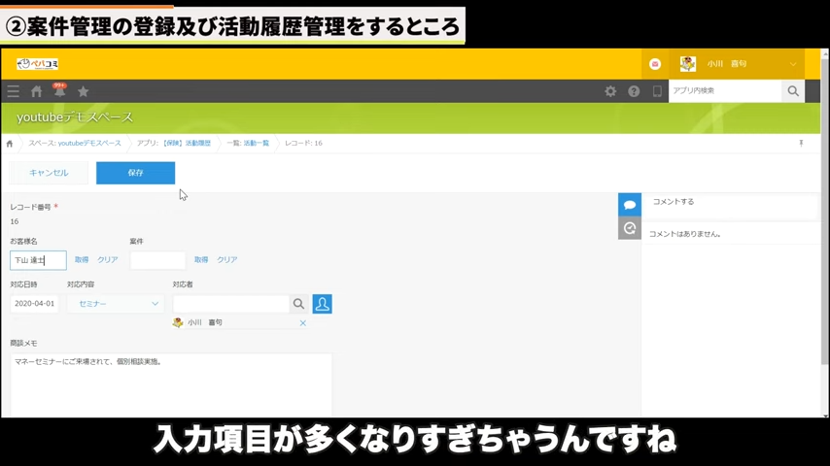Open favorites star icon
Viewport: 830px width, 466px height.
84,91
